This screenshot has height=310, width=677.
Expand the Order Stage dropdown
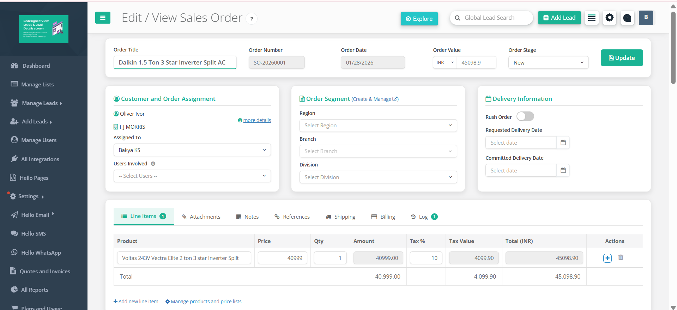[x=548, y=62]
